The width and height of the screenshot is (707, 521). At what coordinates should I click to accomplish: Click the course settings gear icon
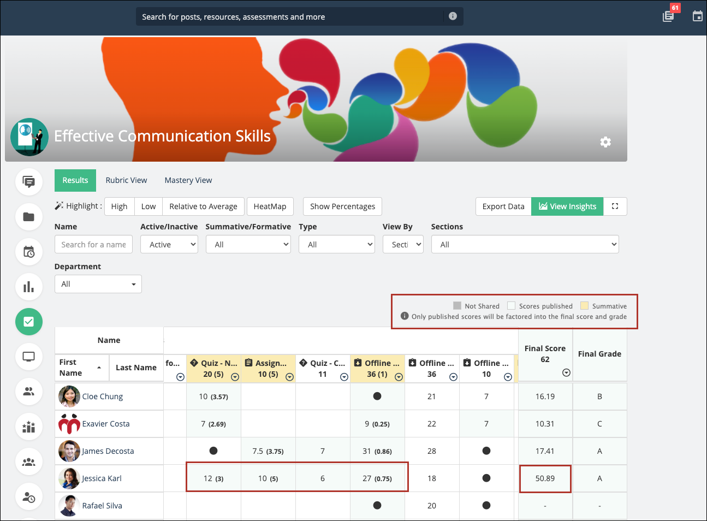click(x=605, y=142)
